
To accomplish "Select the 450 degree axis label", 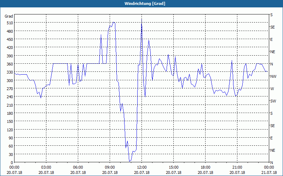I will tap(10, 39).
